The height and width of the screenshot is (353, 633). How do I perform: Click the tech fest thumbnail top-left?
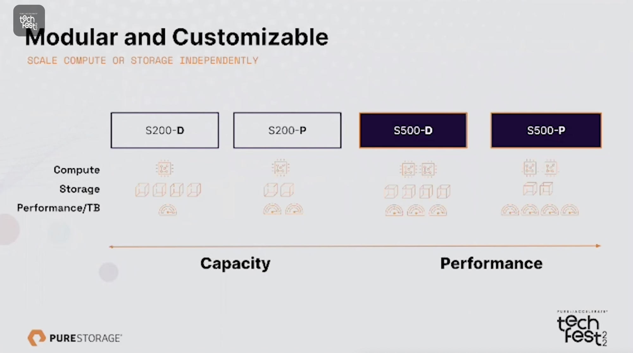[x=29, y=21]
